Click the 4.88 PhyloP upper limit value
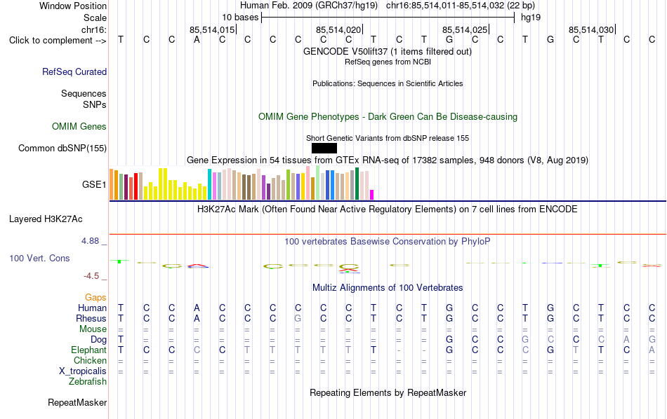667x419 pixels. point(90,241)
